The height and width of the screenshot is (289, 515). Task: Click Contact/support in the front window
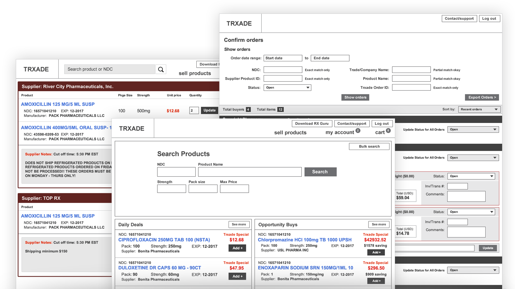(352, 124)
